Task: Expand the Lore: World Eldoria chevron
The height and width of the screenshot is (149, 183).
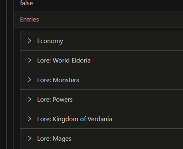Action: pos(30,60)
